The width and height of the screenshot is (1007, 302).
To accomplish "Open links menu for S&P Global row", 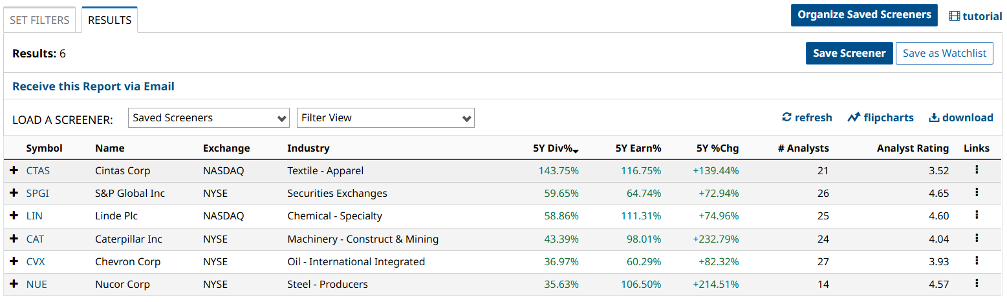I will pyautogui.click(x=976, y=192).
